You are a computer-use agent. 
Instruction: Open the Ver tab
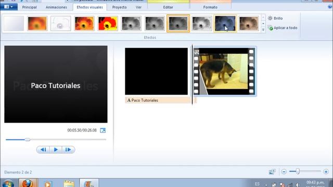point(138,7)
